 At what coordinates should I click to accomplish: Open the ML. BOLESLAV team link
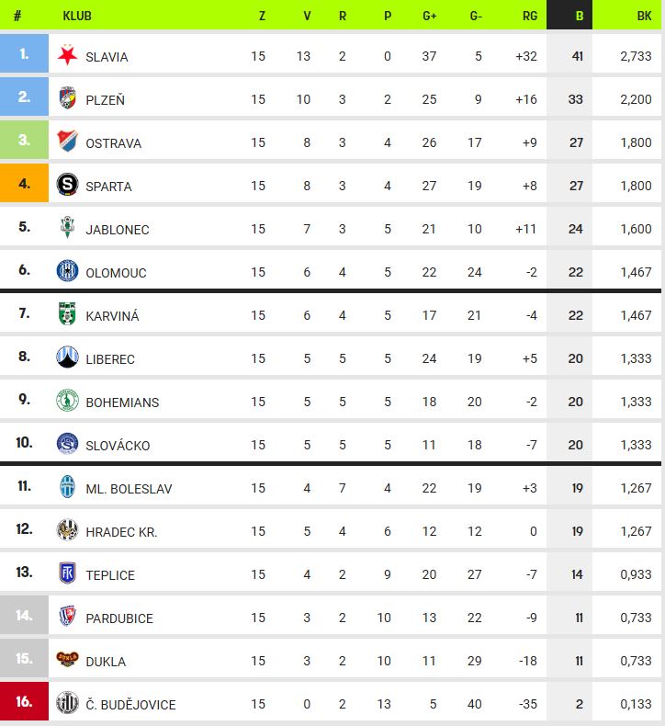(x=129, y=489)
